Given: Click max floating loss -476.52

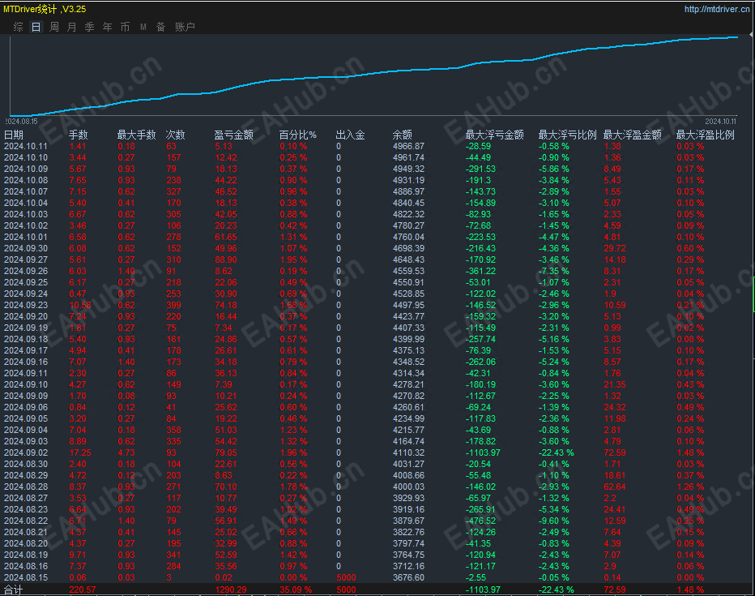Looking at the screenshot, I should pyautogui.click(x=480, y=521).
